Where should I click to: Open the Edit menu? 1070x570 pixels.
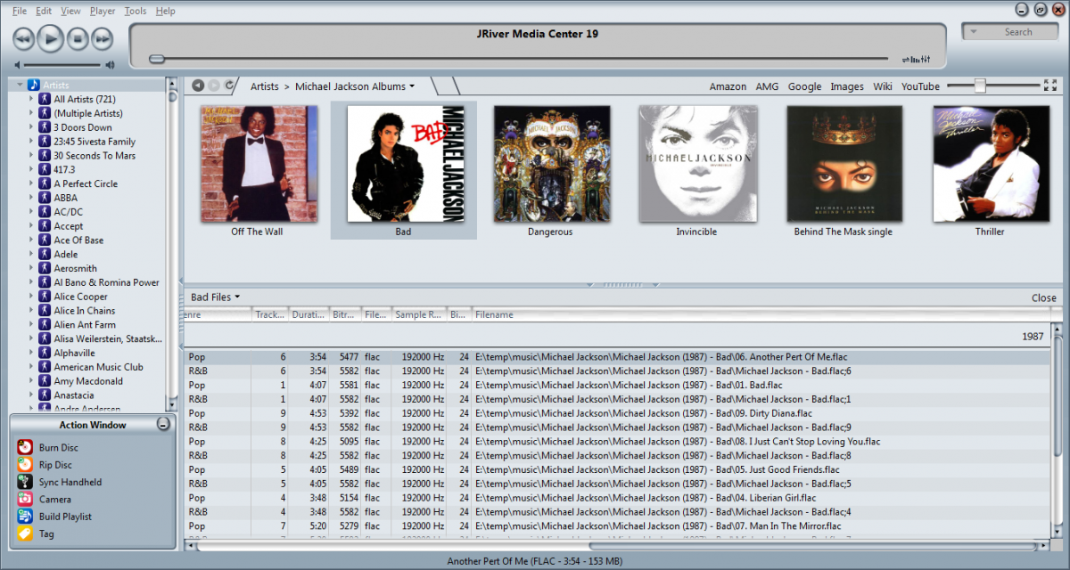[x=45, y=11]
